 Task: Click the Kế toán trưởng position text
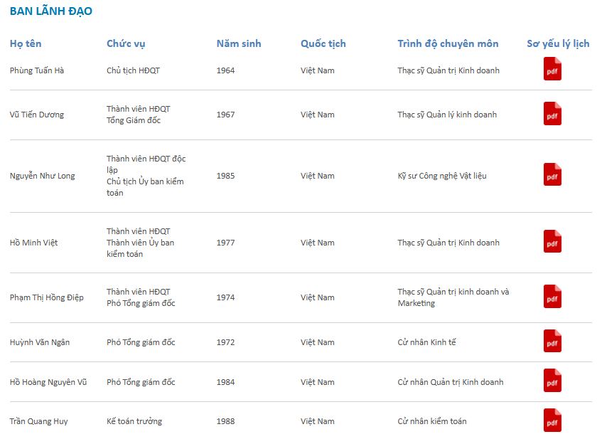[134, 421]
